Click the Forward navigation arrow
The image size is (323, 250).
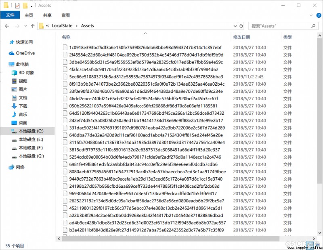[17, 26]
